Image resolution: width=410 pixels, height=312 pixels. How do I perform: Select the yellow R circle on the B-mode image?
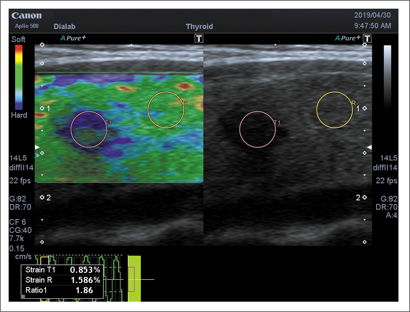click(334, 110)
